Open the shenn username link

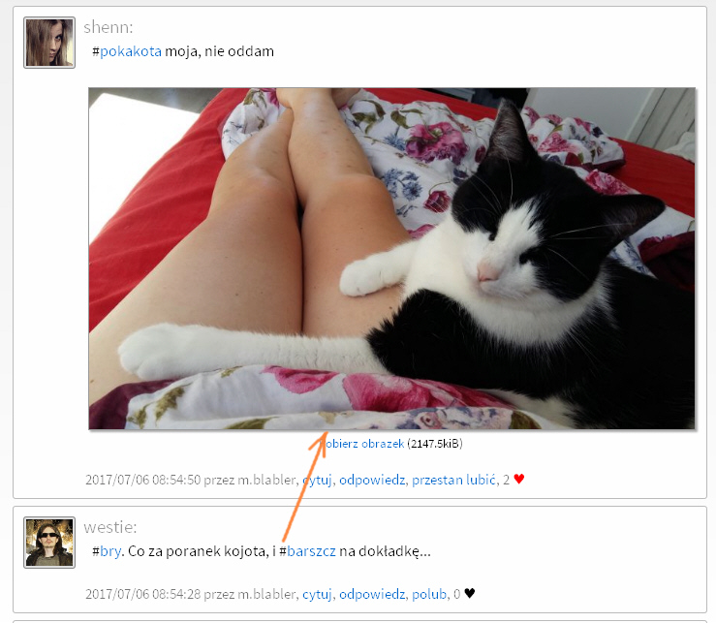(x=109, y=26)
